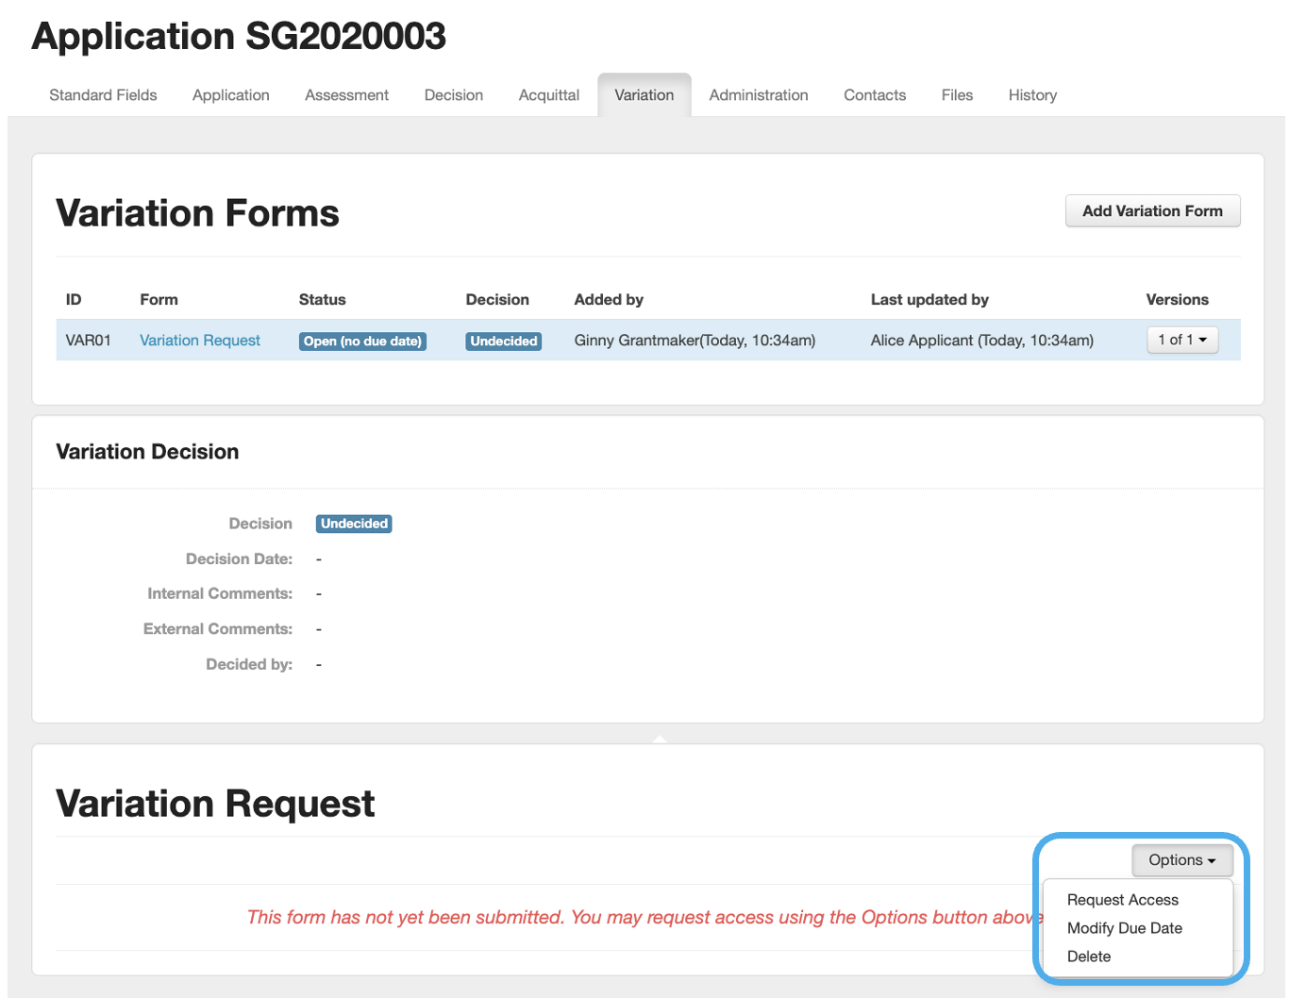Click the Open (no due date) status badge
The width and height of the screenshot is (1289, 998).
coord(362,341)
